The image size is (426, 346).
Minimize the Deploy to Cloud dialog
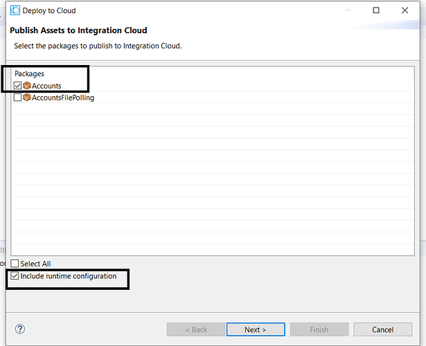pyautogui.click(x=348, y=10)
